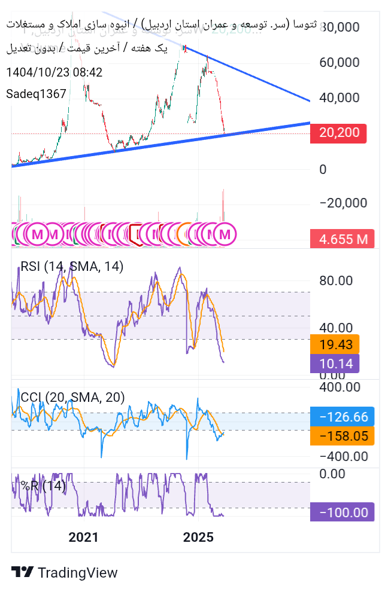This screenshot has width=391, height=592.
Task: Click the leftmost M event marker
Action: click(37, 234)
